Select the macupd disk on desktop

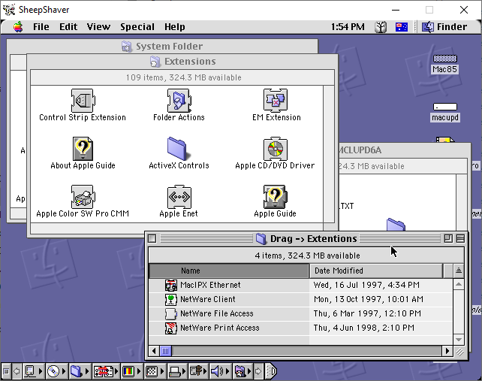click(x=445, y=107)
